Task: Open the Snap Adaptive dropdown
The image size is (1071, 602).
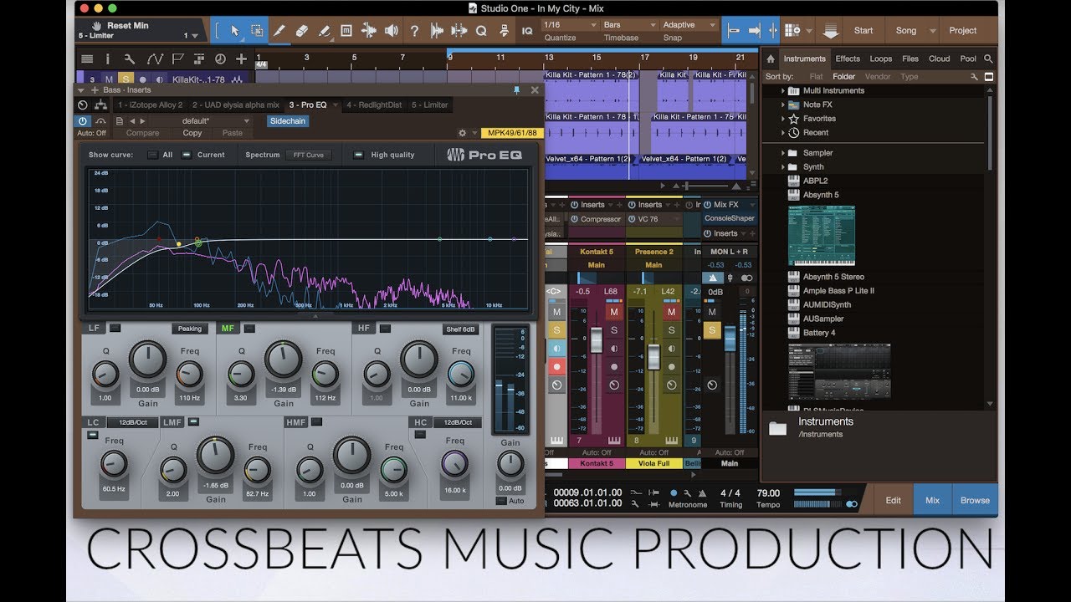Action: tap(689, 25)
